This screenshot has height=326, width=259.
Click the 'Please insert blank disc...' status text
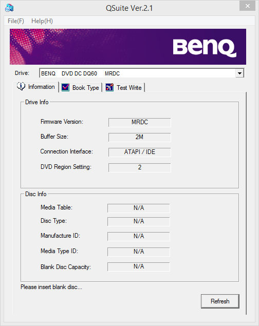pyautogui.click(x=51, y=287)
